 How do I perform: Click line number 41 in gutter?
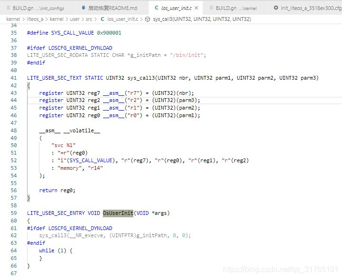14,78
